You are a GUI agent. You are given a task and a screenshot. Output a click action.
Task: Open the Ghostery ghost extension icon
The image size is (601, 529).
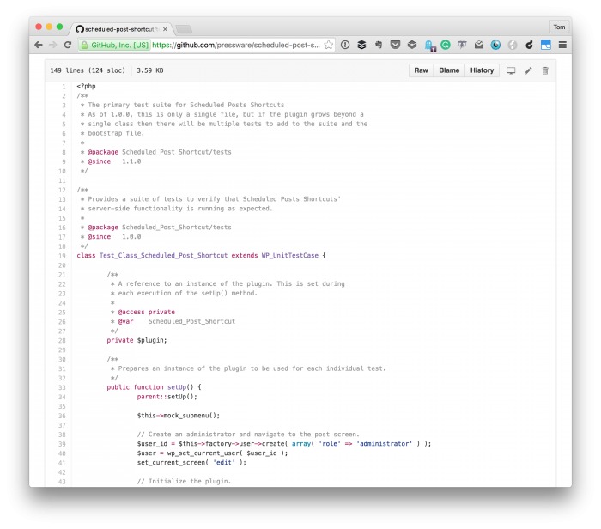point(429,46)
